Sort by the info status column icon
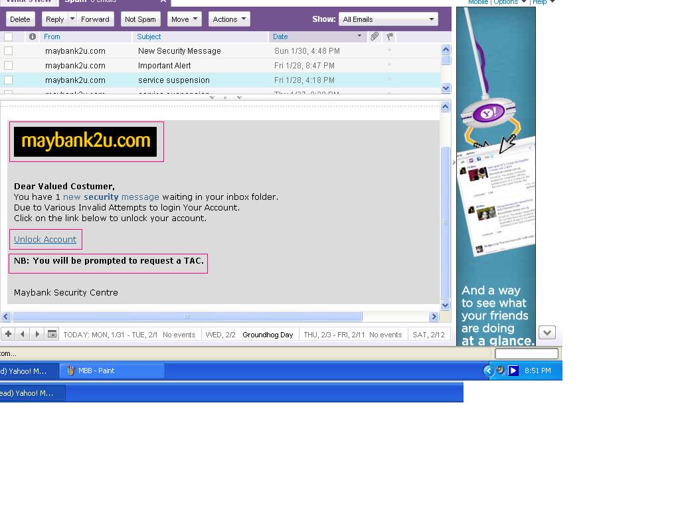The image size is (680, 510). [x=33, y=37]
